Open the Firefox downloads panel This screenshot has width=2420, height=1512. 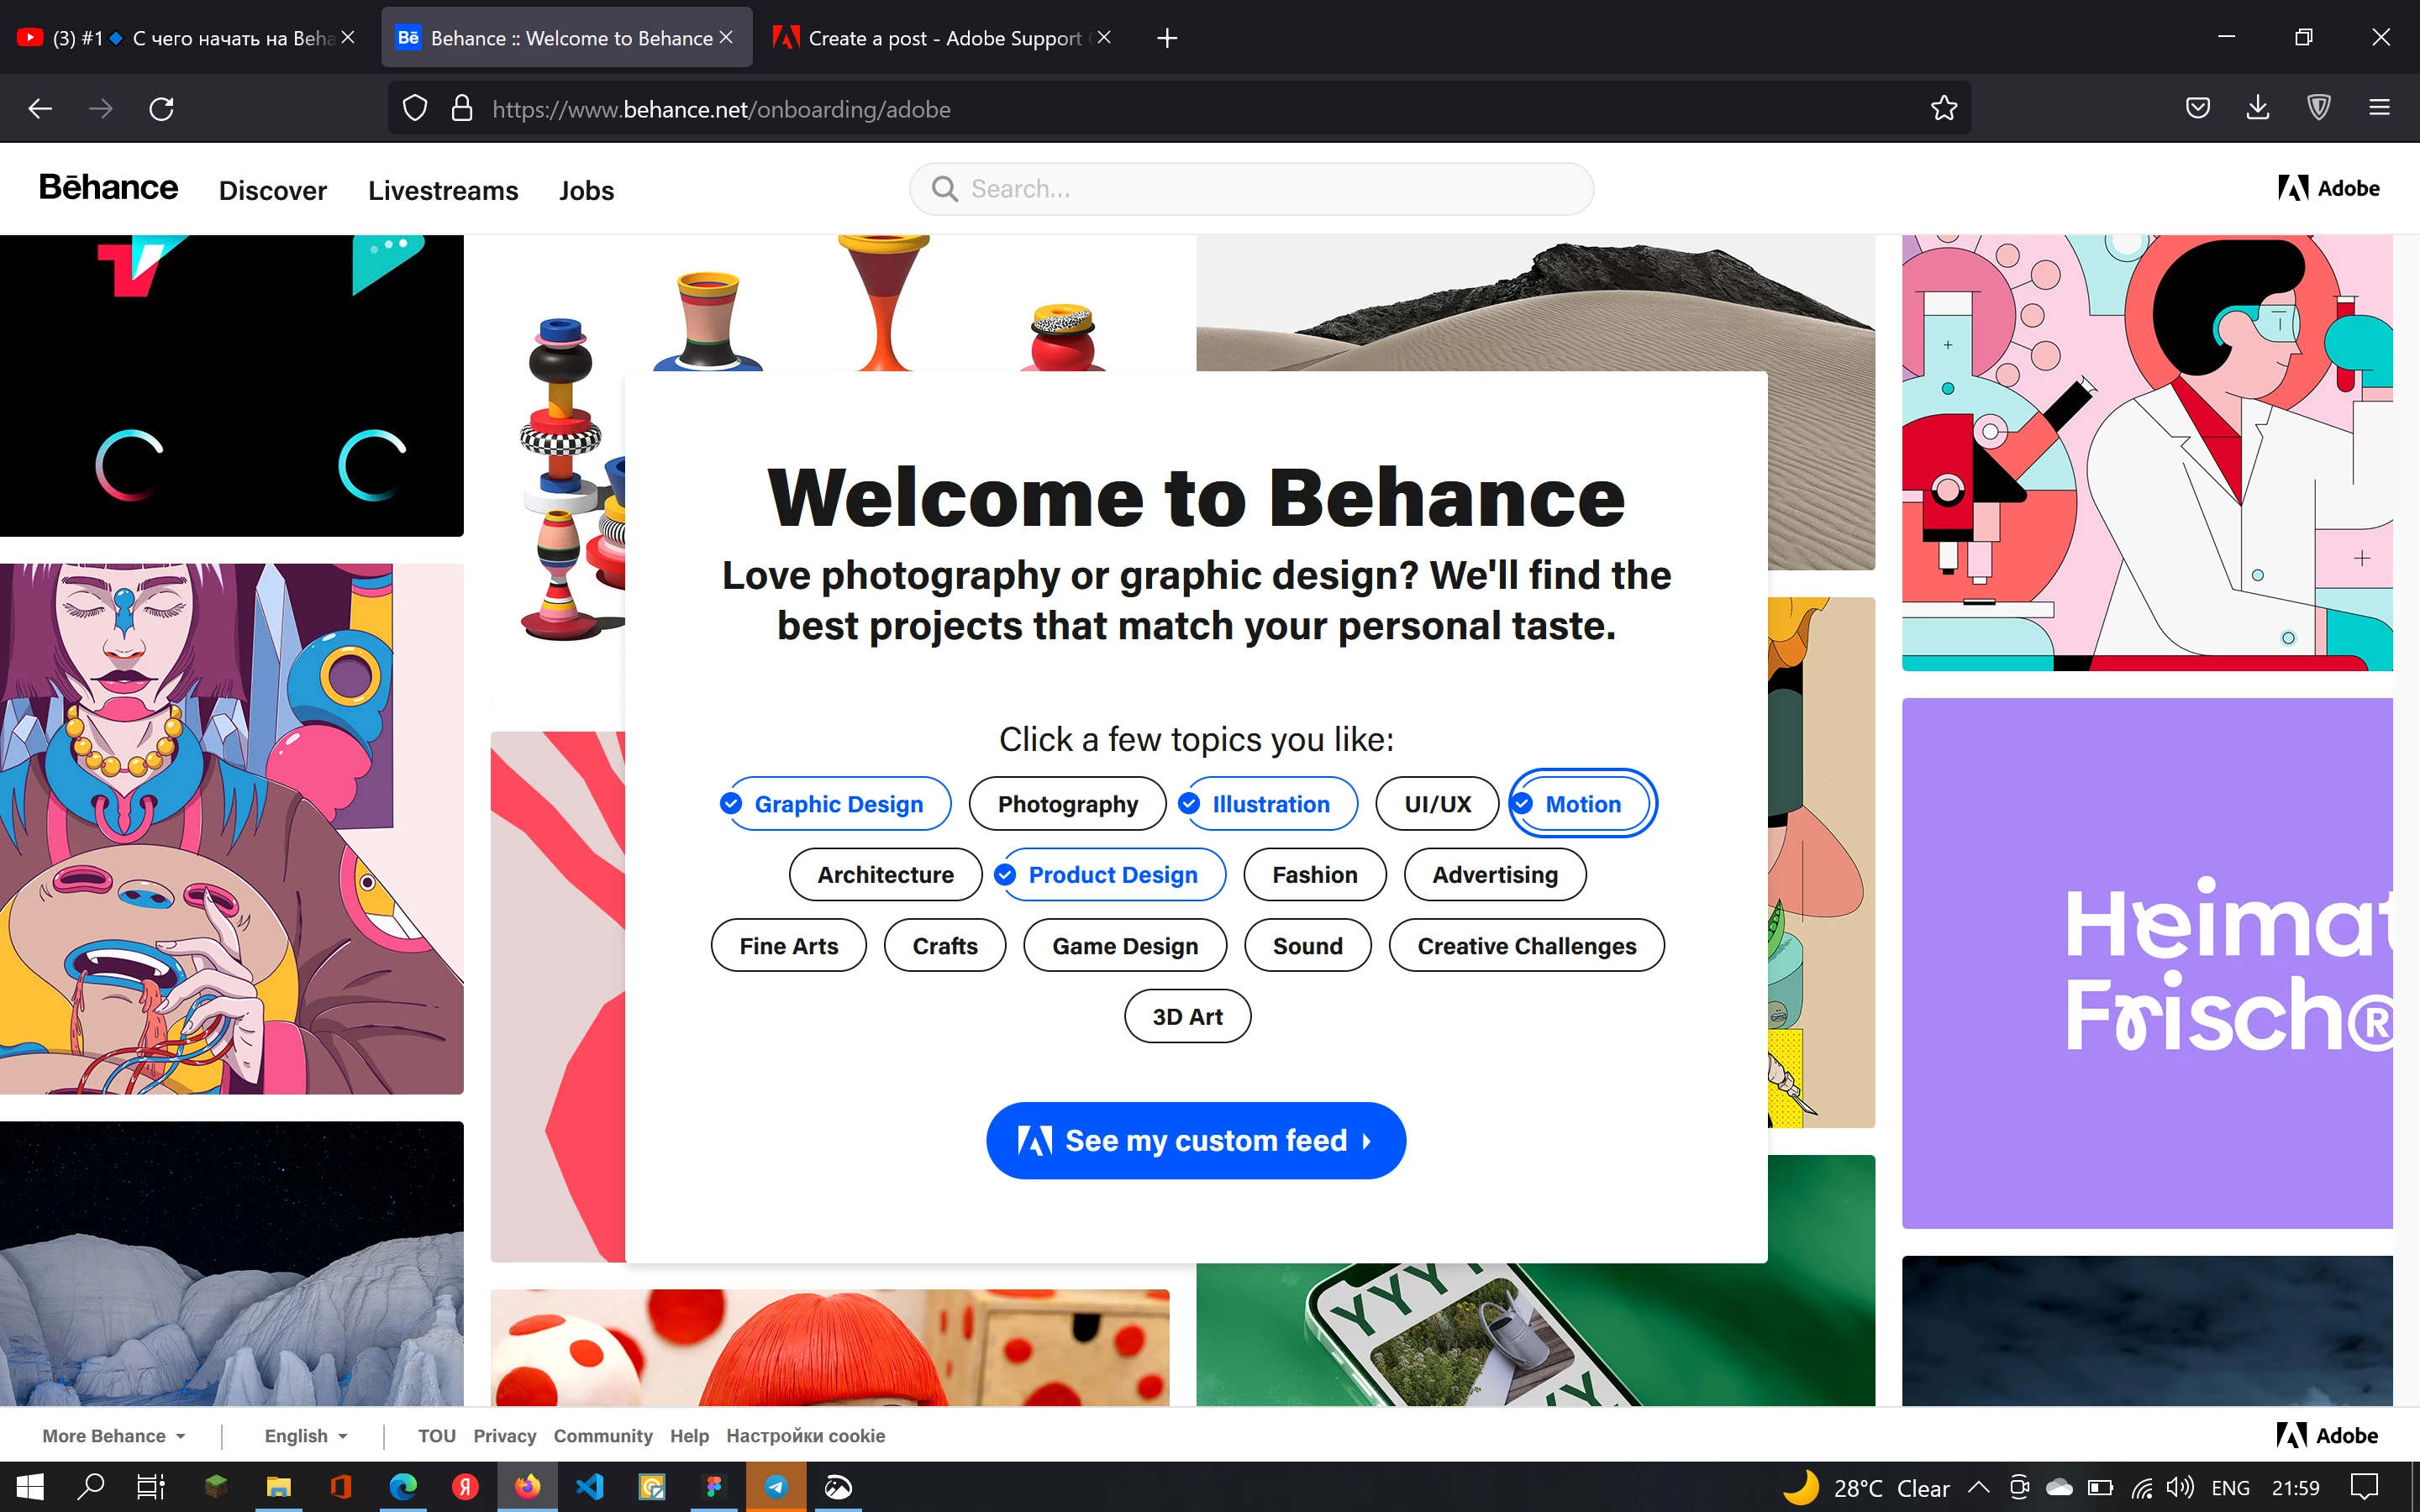2257,108
